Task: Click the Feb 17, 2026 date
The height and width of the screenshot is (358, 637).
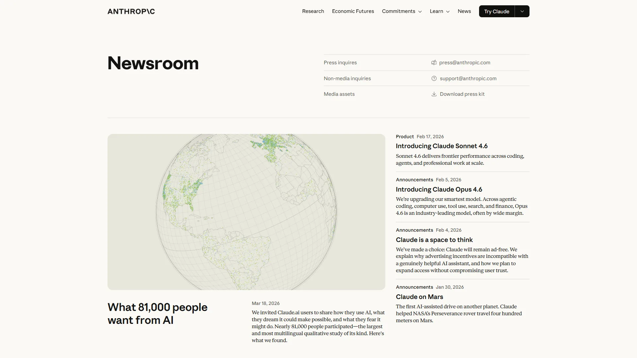Action: (430, 137)
